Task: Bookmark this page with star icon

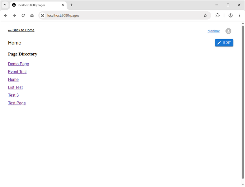Action: [x=205, y=15]
